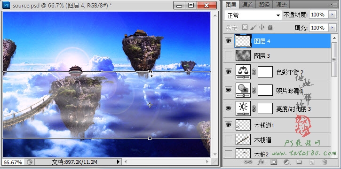341x169 pixels.
Task: Select the 图层 3 cloud thumbnail
Action: pos(243,56)
